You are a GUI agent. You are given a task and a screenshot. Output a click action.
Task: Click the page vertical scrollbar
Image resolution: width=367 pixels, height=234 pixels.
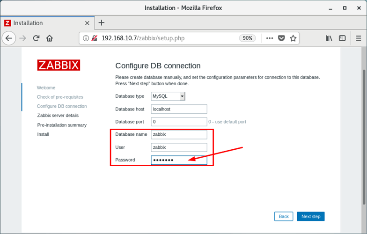pyautogui.click(x=364, y=137)
